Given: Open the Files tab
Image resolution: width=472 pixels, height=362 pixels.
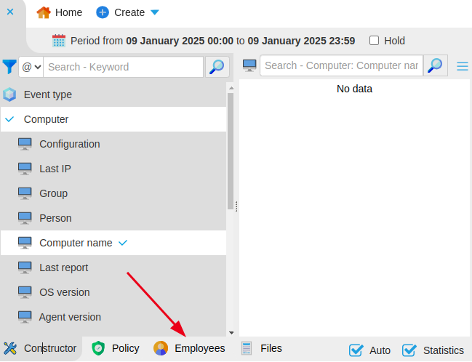Looking at the screenshot, I should click(x=262, y=348).
